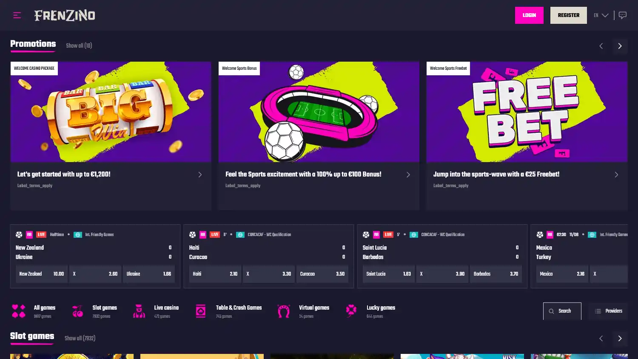Select Lucky games category
Viewport: 638px width, 359px height.
pos(370,311)
